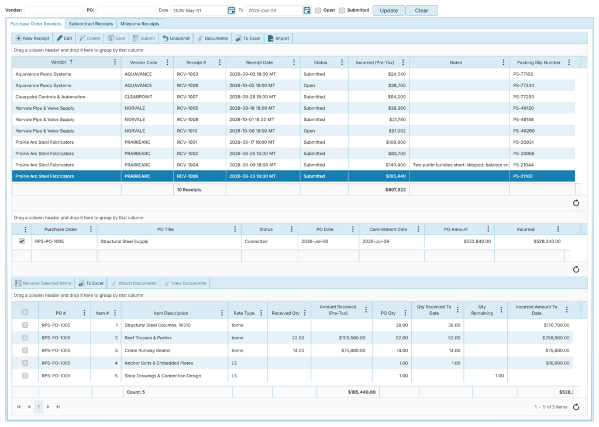This screenshot has width=599, height=427.
Task: Click New Receipt toolbar button
Action: point(32,38)
